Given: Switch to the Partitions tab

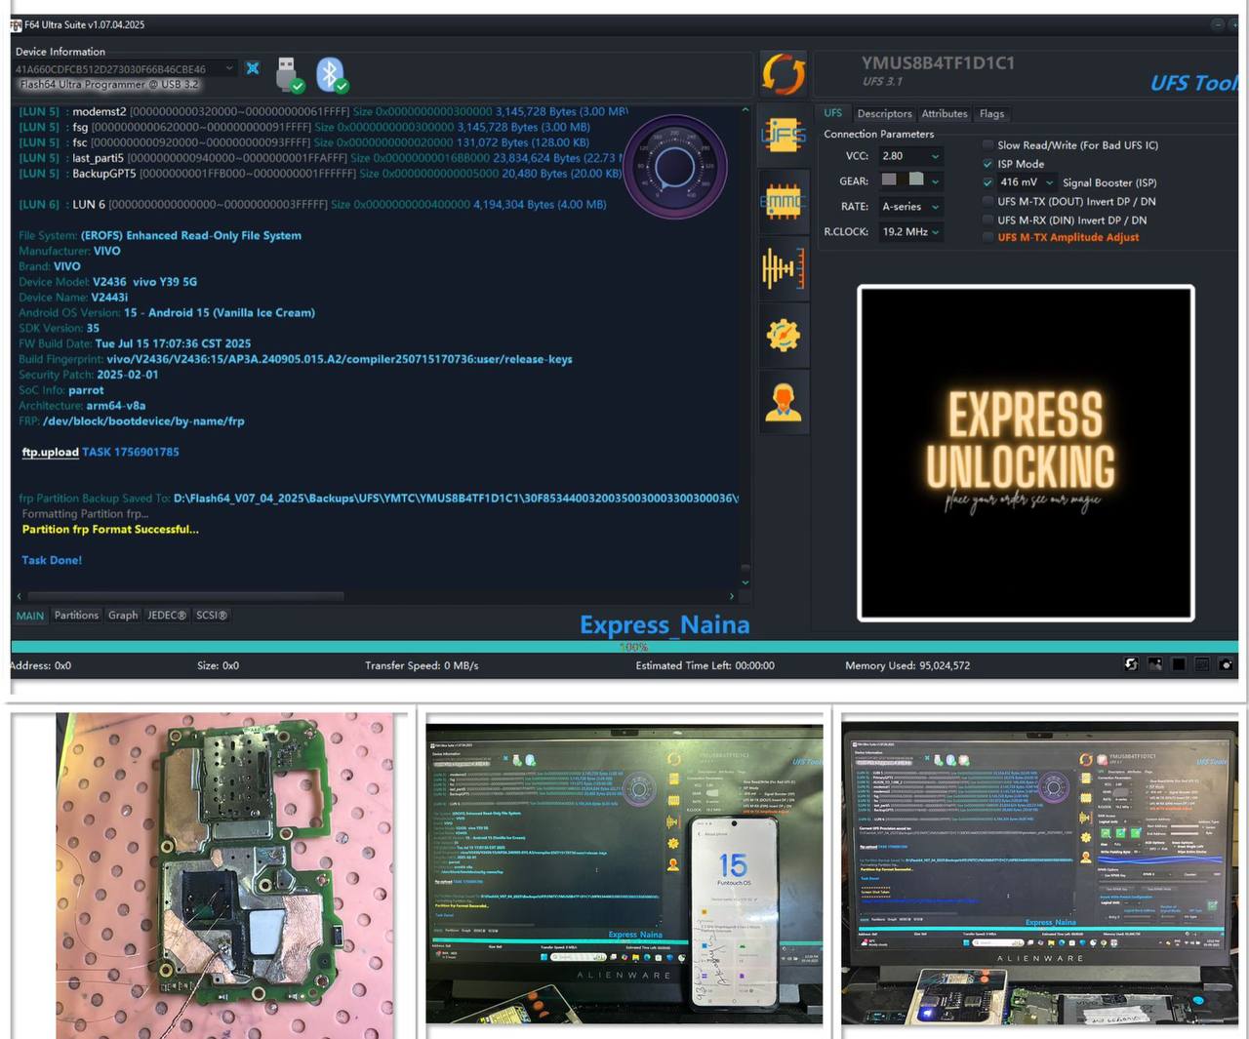Looking at the screenshot, I should click(x=76, y=616).
